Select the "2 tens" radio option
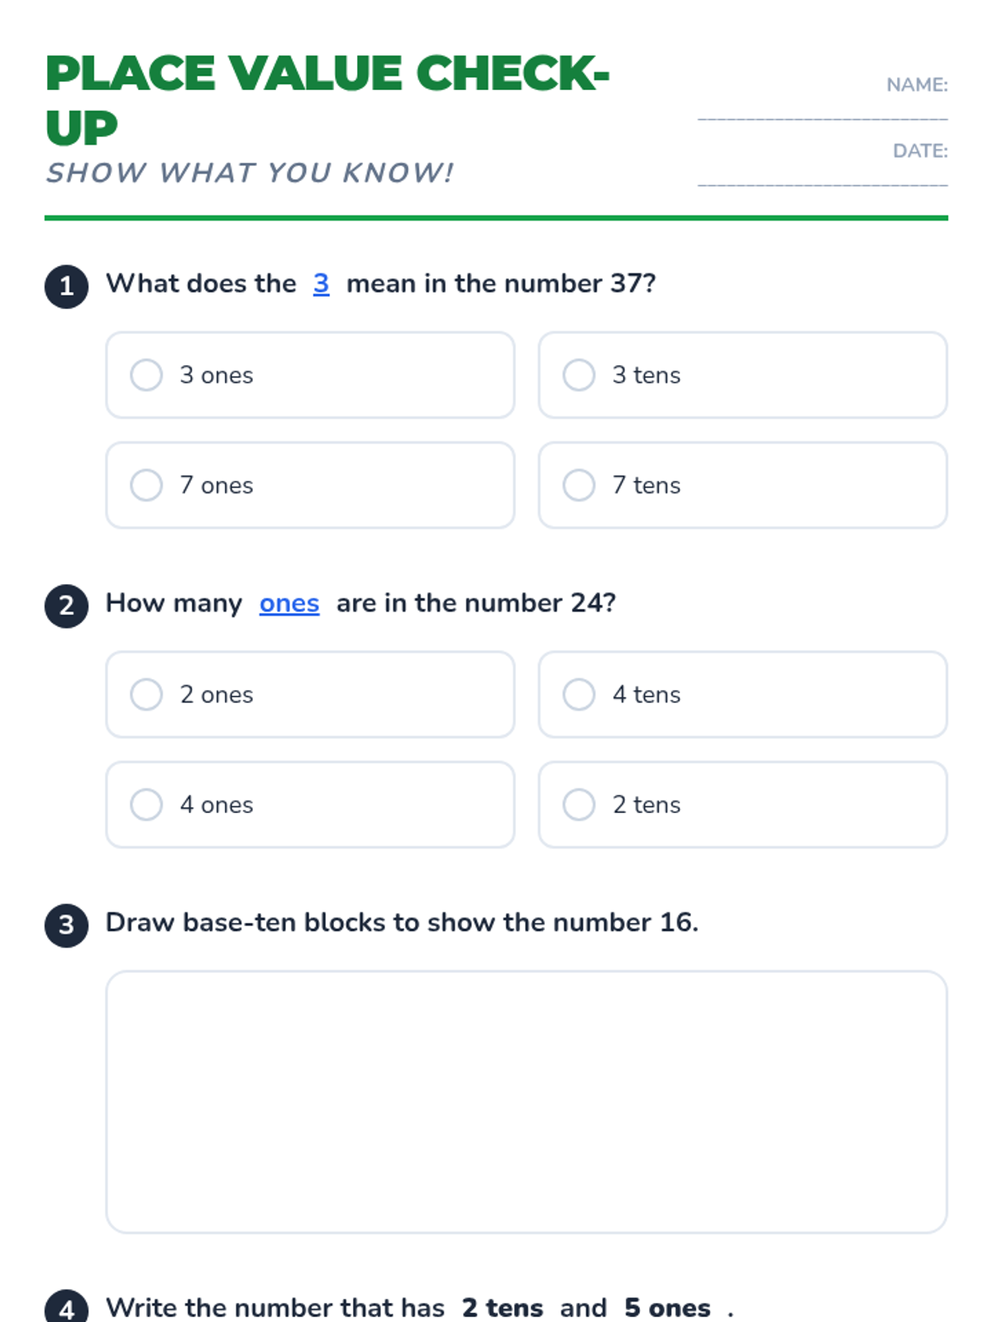992x1322 pixels. (x=579, y=805)
